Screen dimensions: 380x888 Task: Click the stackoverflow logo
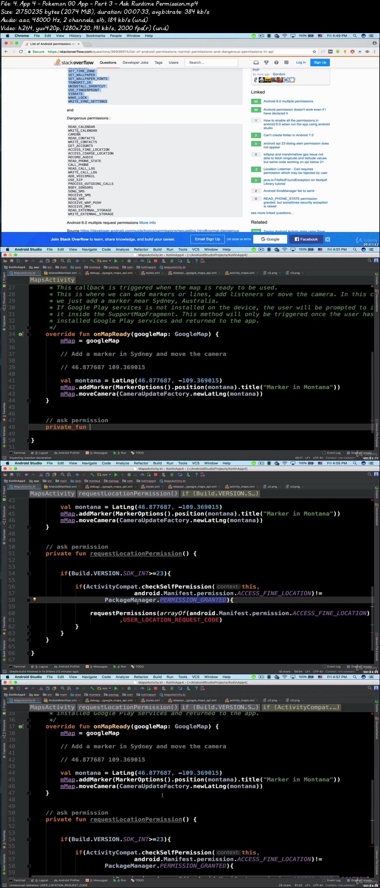74,62
